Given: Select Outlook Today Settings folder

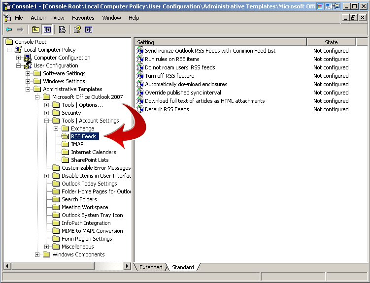Looking at the screenshot, I should pos(89,184).
